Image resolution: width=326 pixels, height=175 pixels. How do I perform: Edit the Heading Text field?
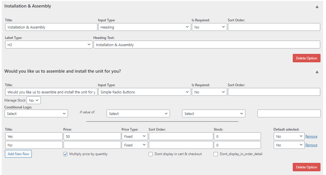click(207, 45)
